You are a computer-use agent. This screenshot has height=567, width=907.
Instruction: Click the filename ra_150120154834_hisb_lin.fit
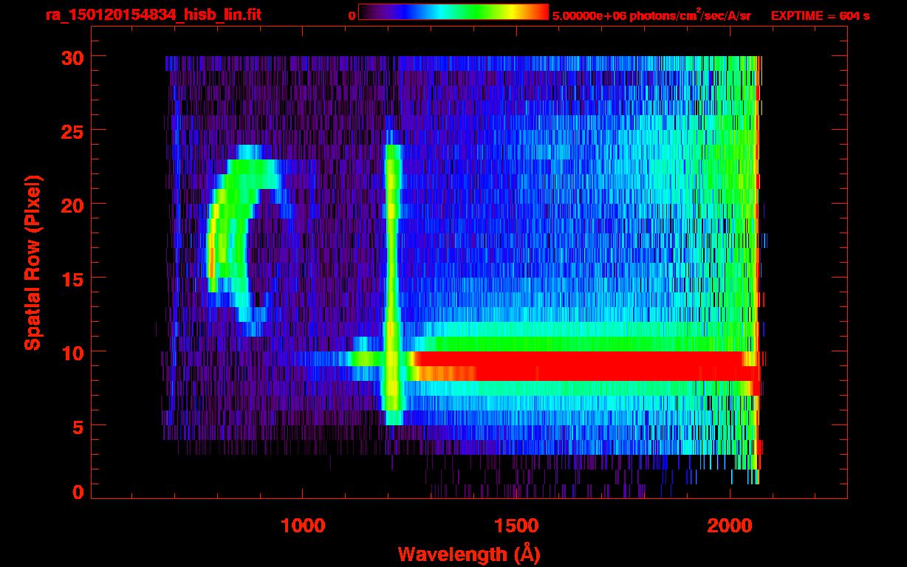pos(153,15)
